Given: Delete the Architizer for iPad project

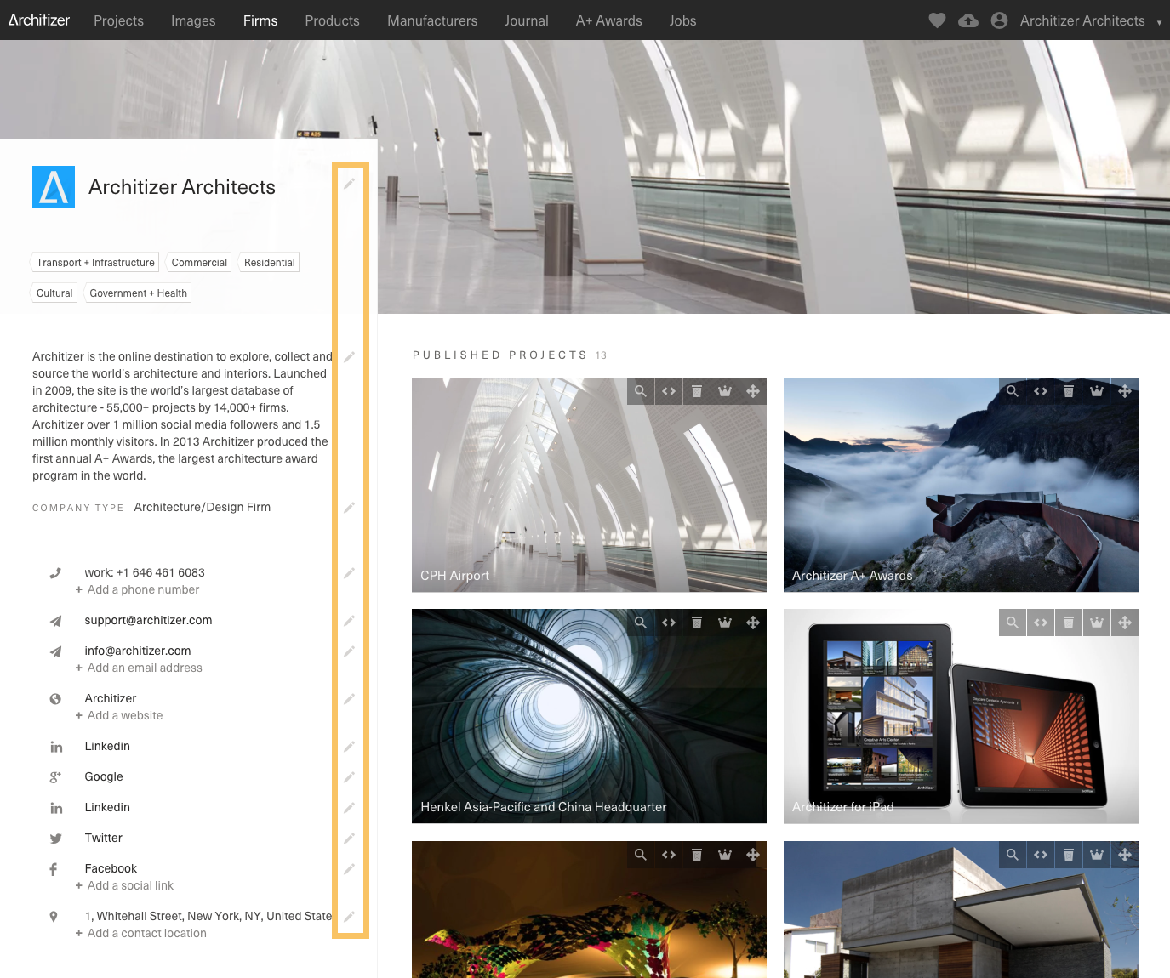Looking at the screenshot, I should pyautogui.click(x=1069, y=623).
